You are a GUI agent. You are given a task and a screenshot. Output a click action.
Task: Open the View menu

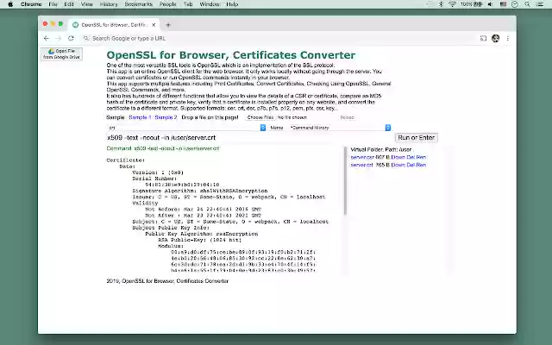click(86, 4)
